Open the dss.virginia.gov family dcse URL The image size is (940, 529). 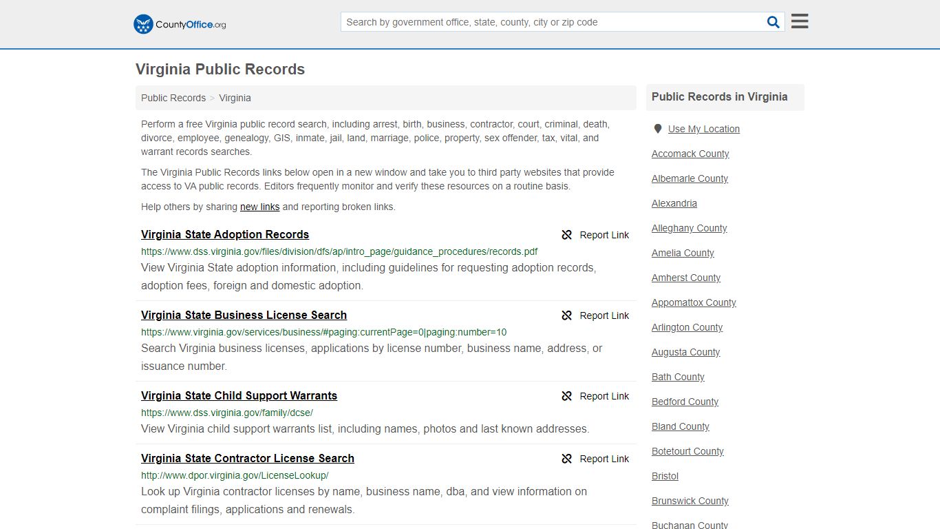tap(227, 413)
